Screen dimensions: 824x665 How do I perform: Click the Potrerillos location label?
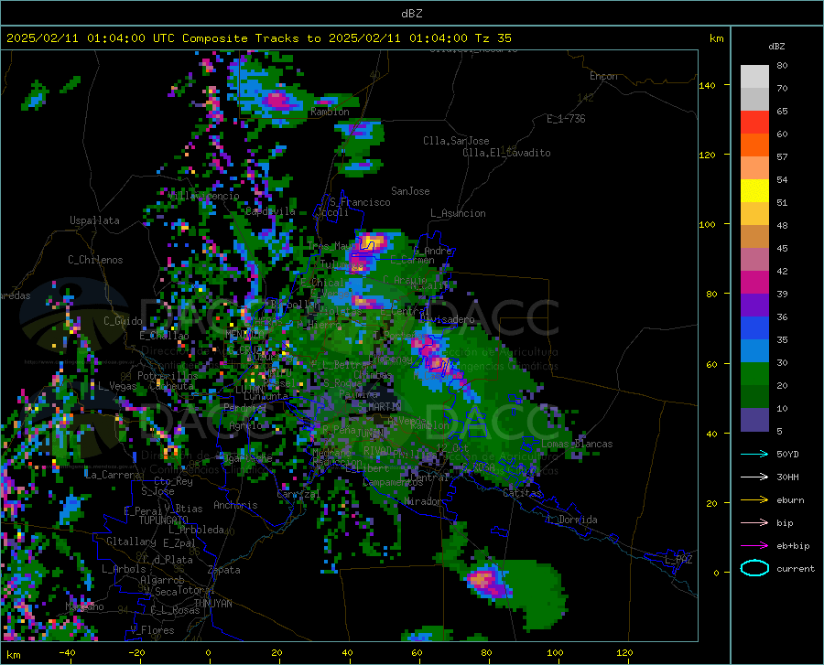(168, 376)
